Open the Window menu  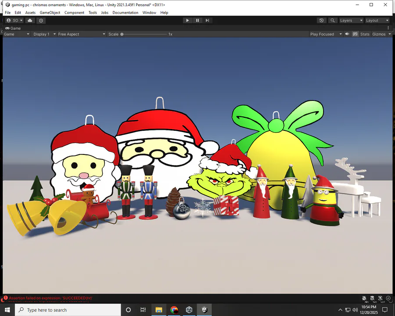coord(149,13)
